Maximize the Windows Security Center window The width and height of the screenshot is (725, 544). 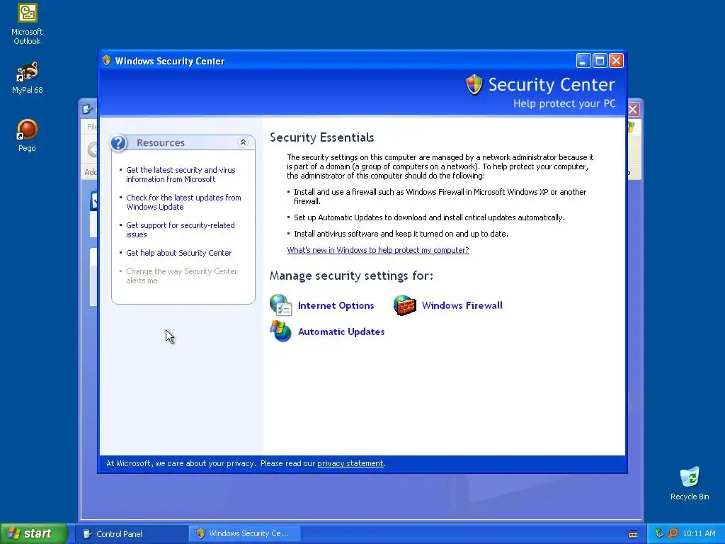tap(600, 61)
